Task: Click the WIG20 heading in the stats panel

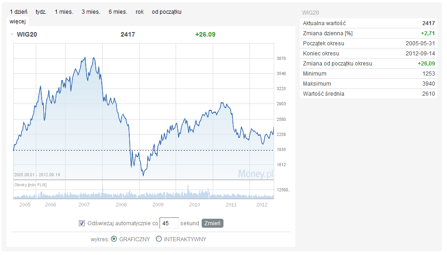Action: 310,13
